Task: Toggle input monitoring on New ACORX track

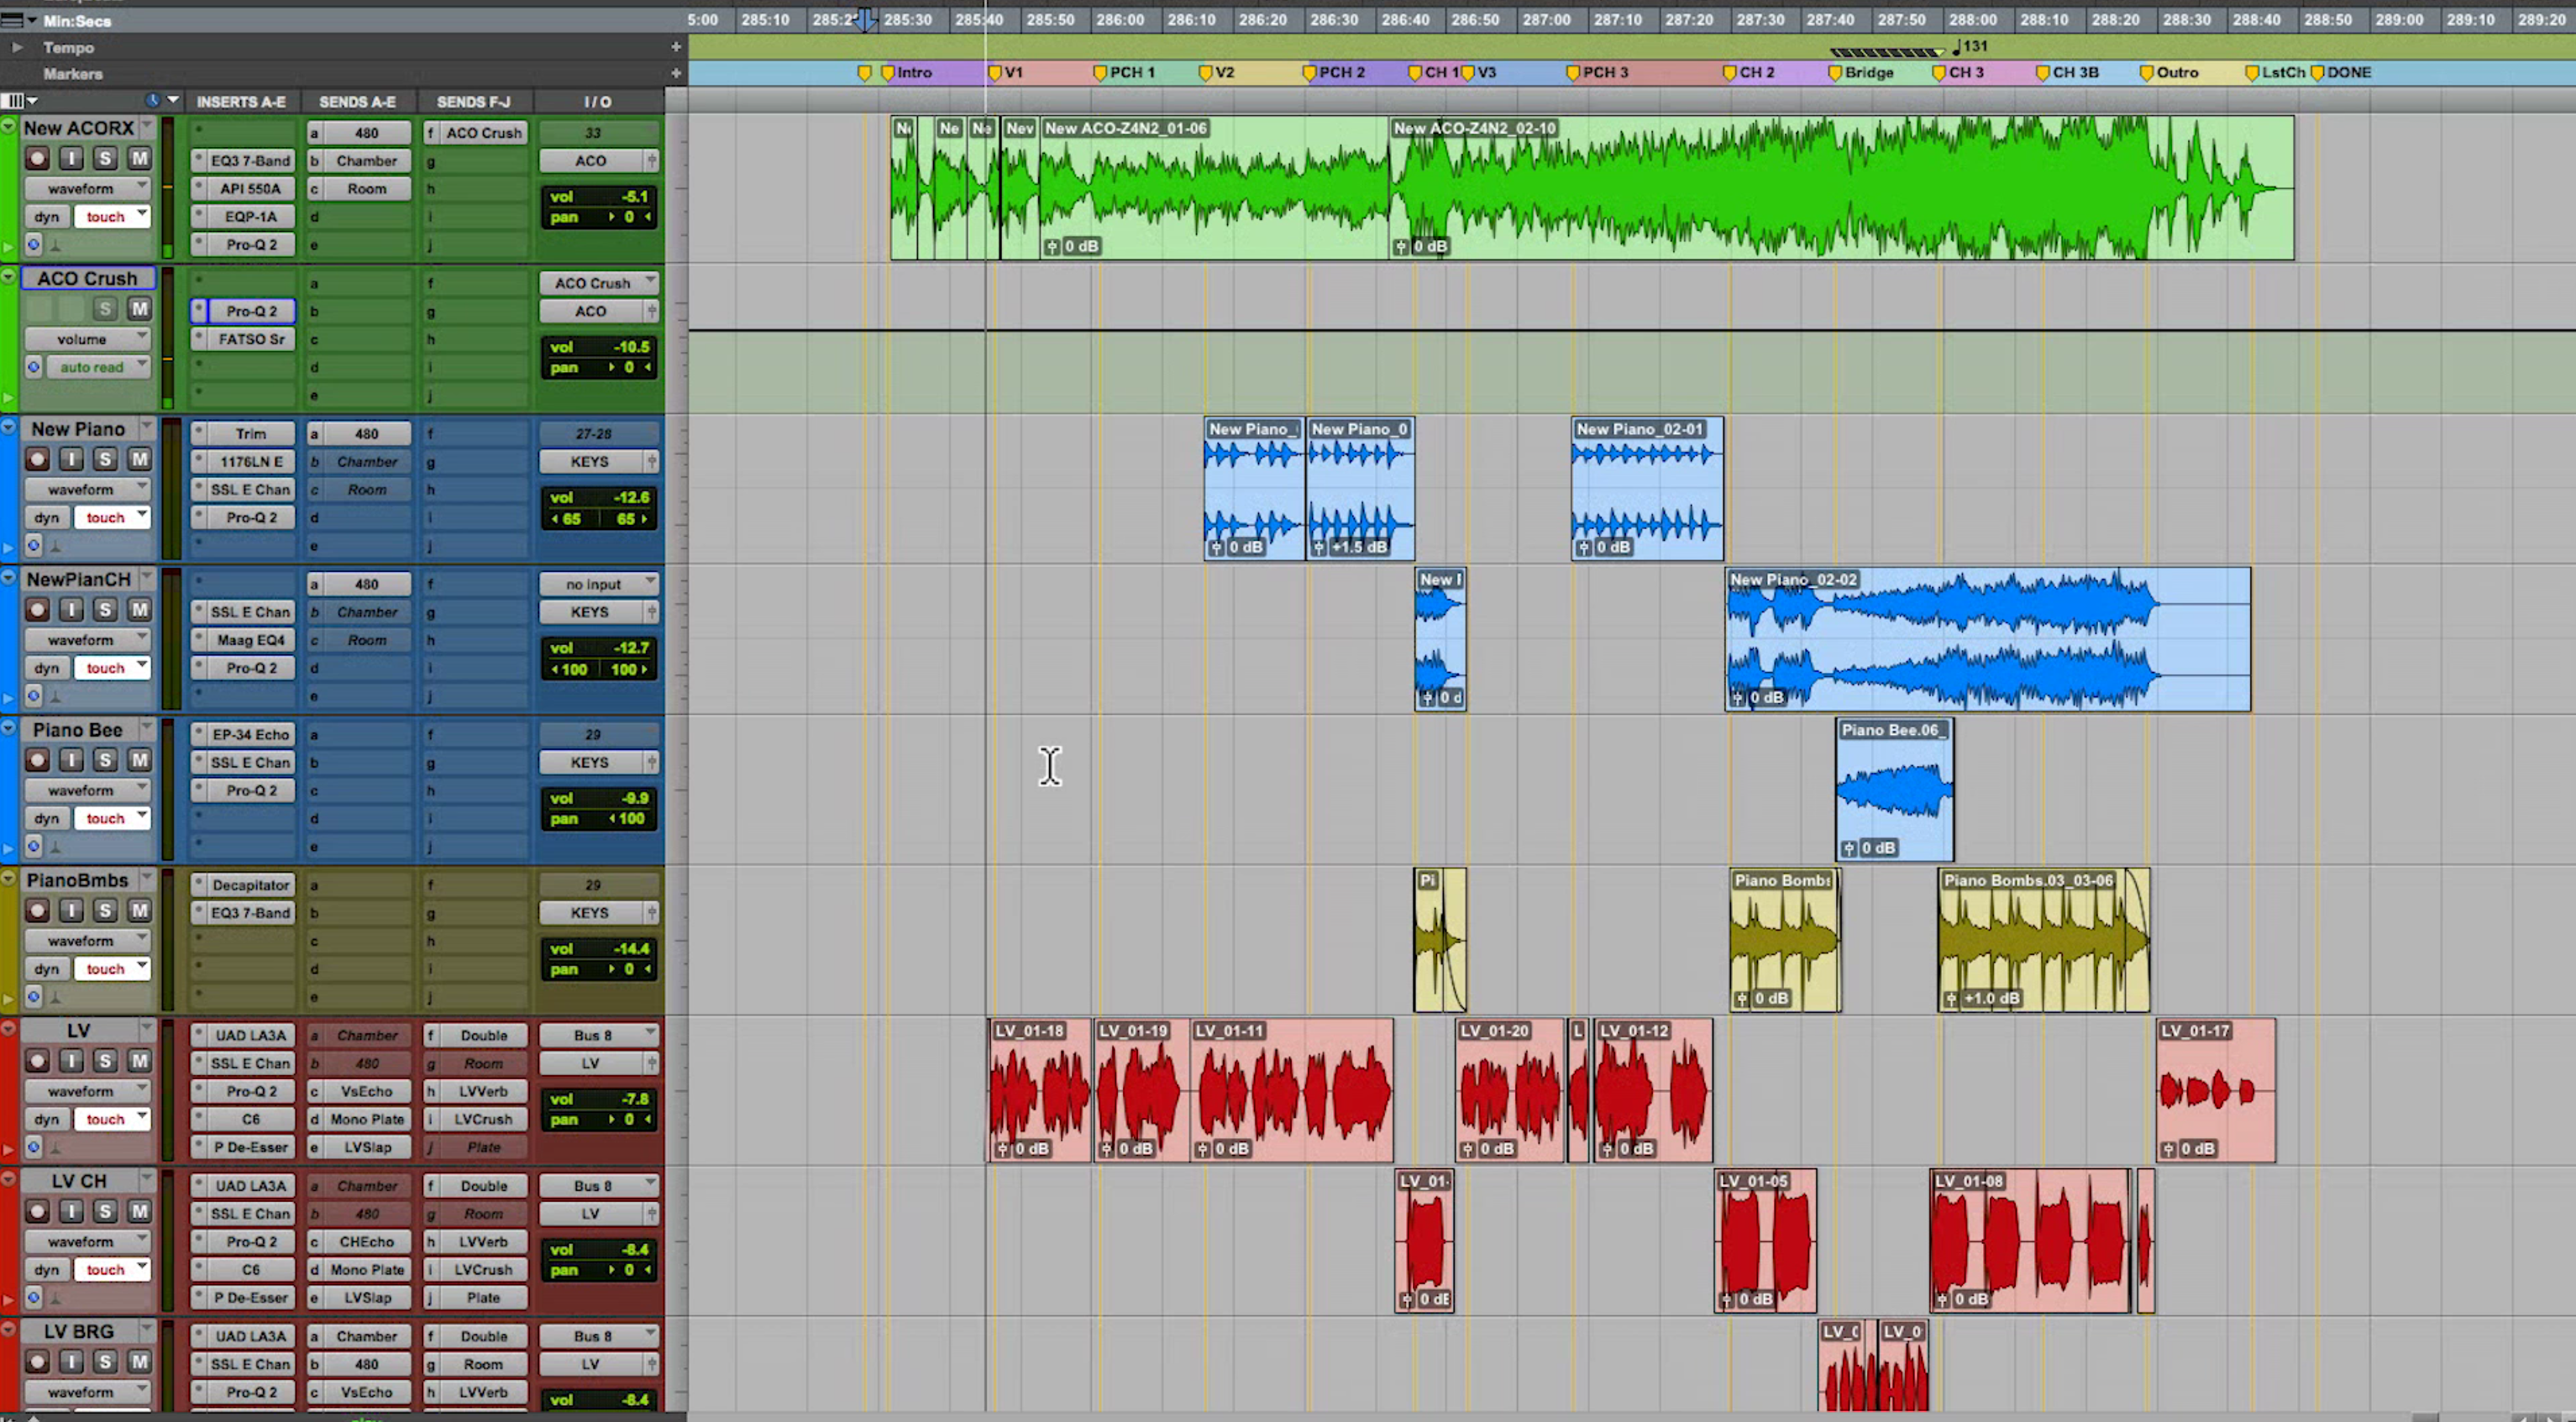Action: 71,158
